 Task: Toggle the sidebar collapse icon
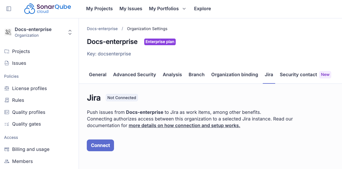9,9
